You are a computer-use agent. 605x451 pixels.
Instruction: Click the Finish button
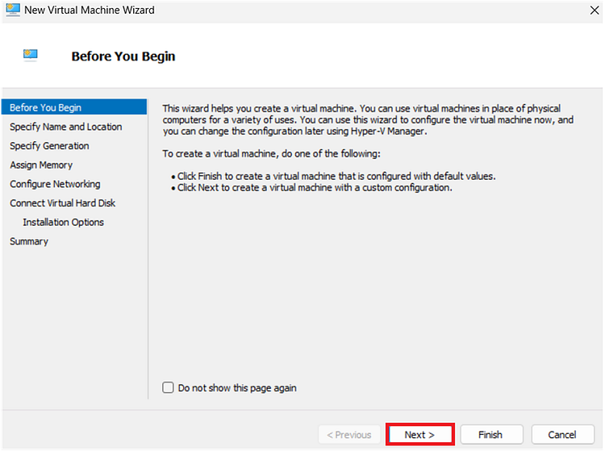491,435
